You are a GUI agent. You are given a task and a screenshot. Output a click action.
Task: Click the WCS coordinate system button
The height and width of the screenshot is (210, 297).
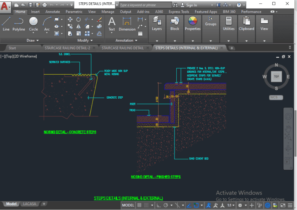click(x=276, y=97)
